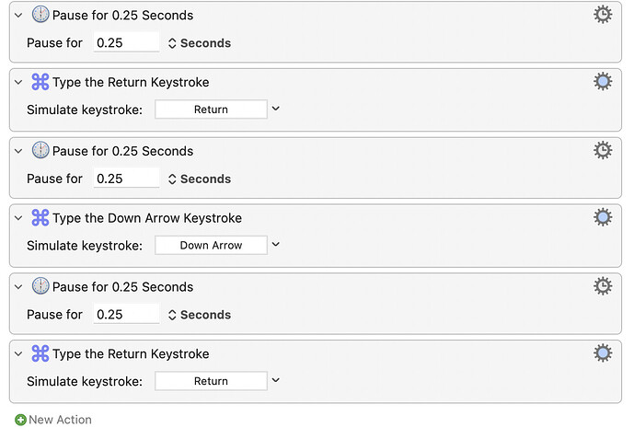Click command icon of Down Arrow Keystroke action
This screenshot has width=634, height=439.
tap(40, 218)
